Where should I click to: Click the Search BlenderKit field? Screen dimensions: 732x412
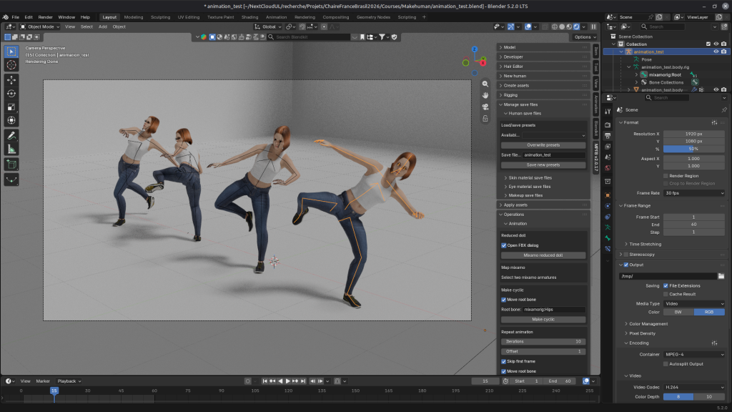[x=309, y=37]
